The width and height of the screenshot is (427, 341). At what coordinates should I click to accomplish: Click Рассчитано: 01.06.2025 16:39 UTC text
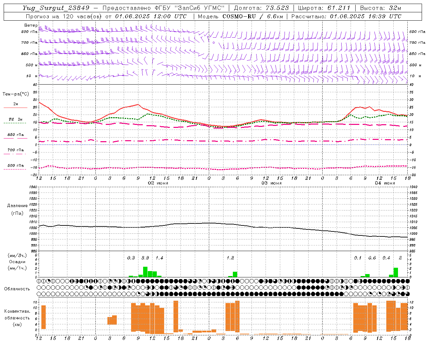(x=346, y=16)
